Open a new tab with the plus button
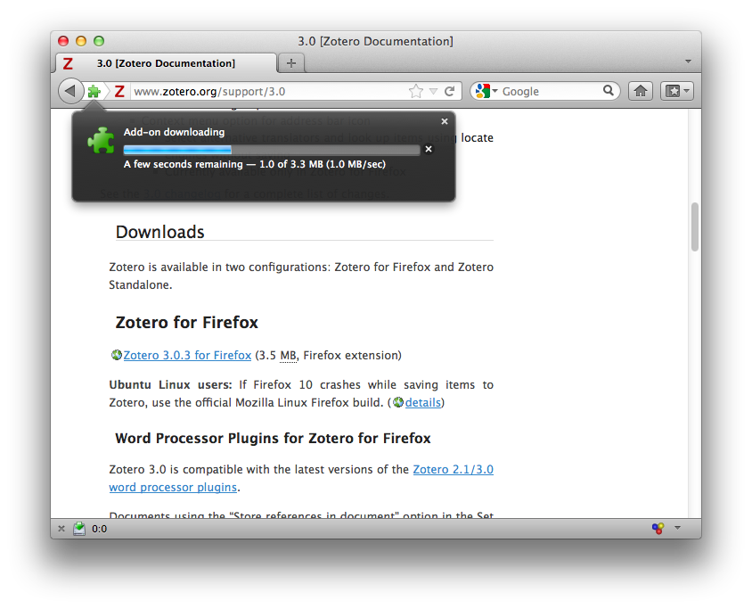 click(x=291, y=63)
